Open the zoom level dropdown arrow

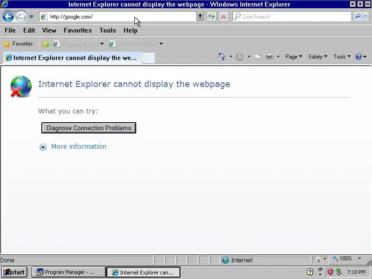(359, 259)
